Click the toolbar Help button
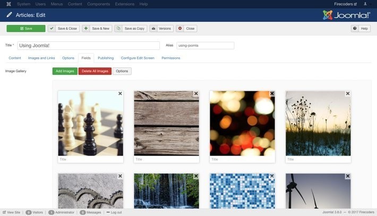This screenshot has width=377, height=216. pyautogui.click(x=361, y=28)
